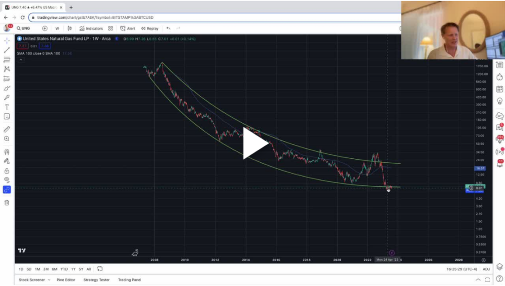Select the text annotation tool
The width and height of the screenshot is (505, 286).
pyautogui.click(x=7, y=107)
